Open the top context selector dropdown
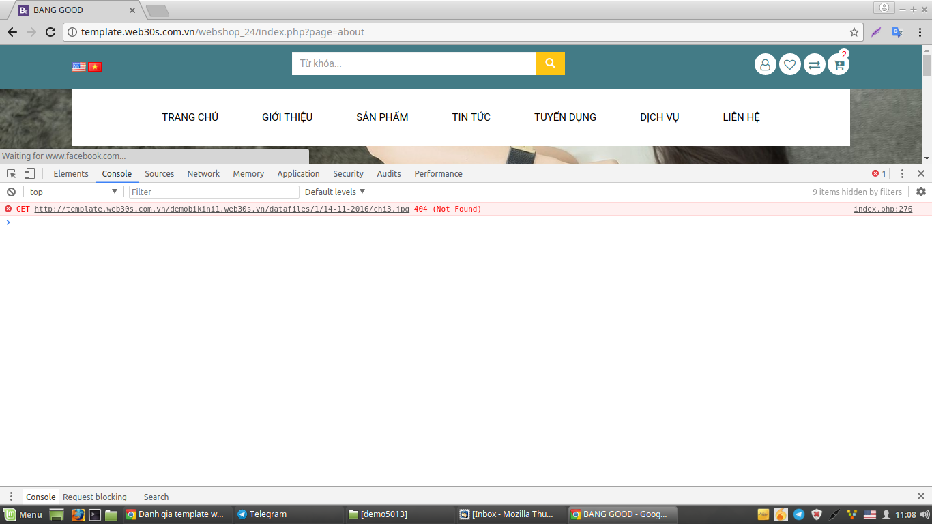 [x=73, y=192]
